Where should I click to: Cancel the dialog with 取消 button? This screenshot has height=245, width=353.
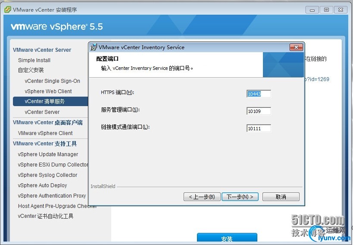pyautogui.click(x=281, y=197)
